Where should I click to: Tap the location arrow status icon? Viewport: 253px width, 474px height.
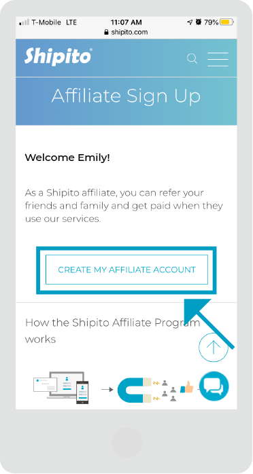click(x=190, y=22)
